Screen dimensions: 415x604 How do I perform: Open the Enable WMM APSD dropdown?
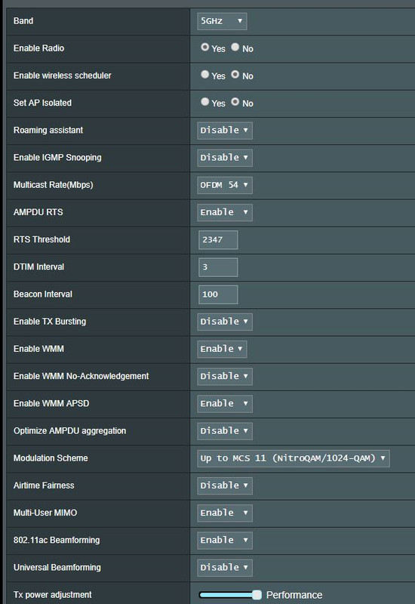[225, 404]
